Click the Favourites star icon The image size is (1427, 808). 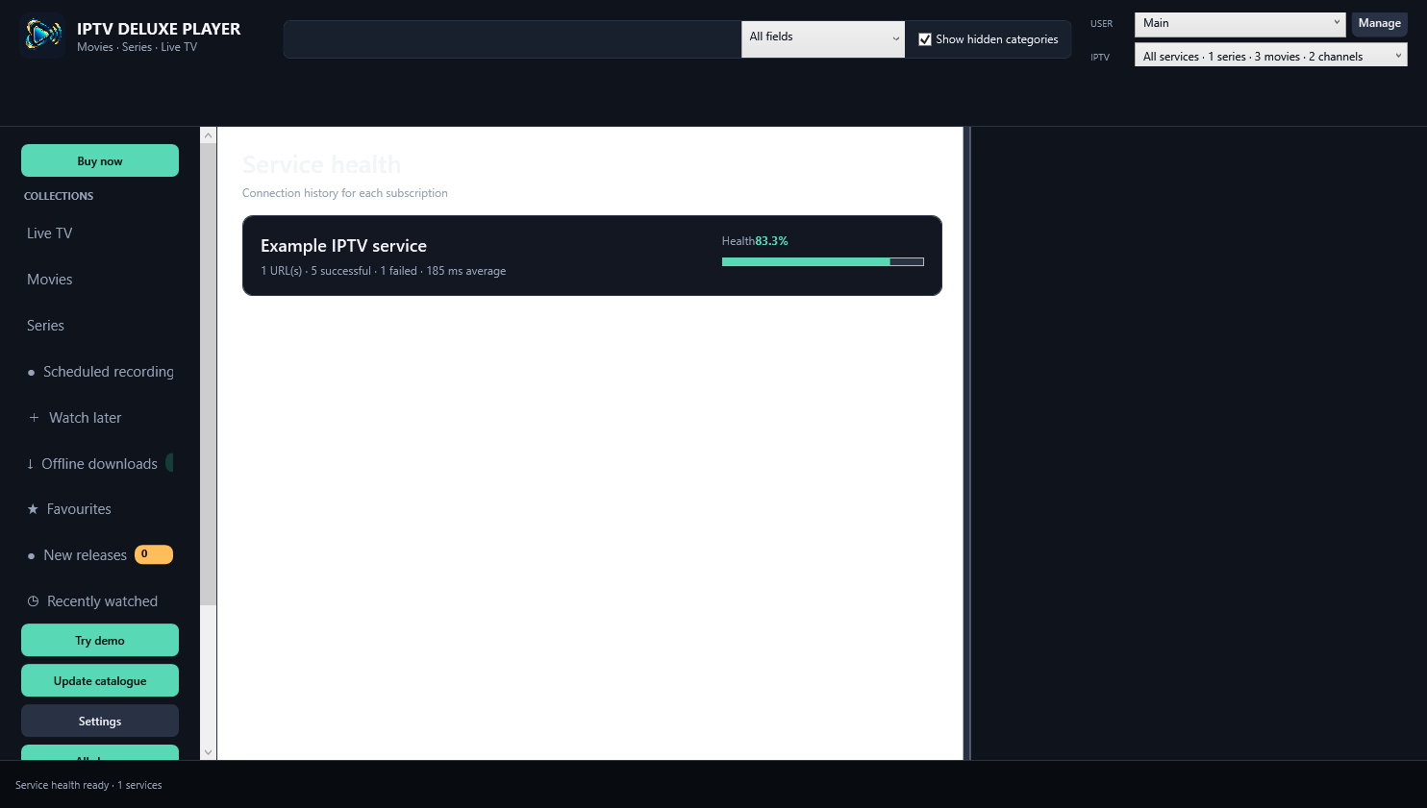coord(33,509)
